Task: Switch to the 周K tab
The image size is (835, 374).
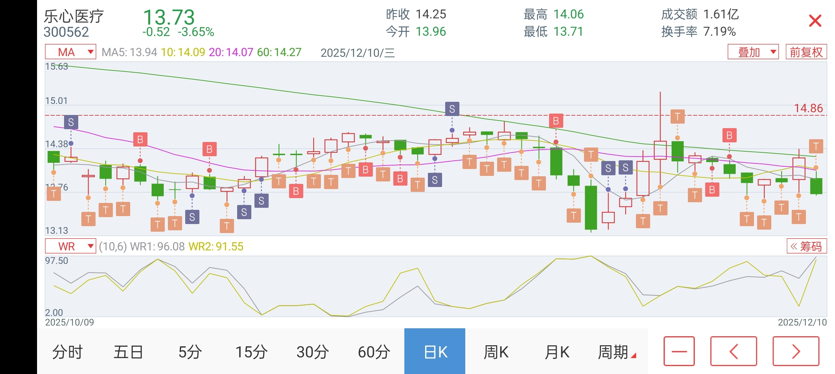Action: point(496,352)
